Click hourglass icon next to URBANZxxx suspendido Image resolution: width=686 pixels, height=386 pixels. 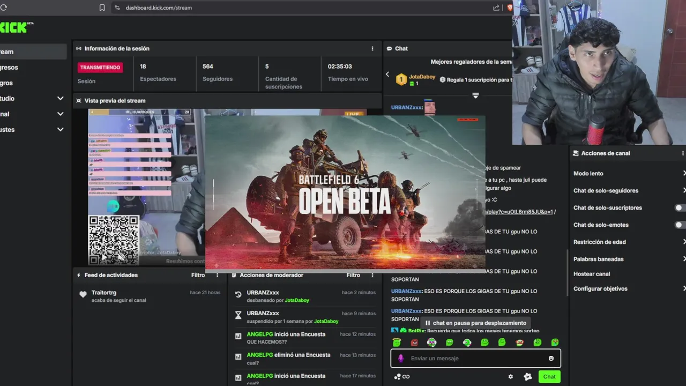(238, 315)
